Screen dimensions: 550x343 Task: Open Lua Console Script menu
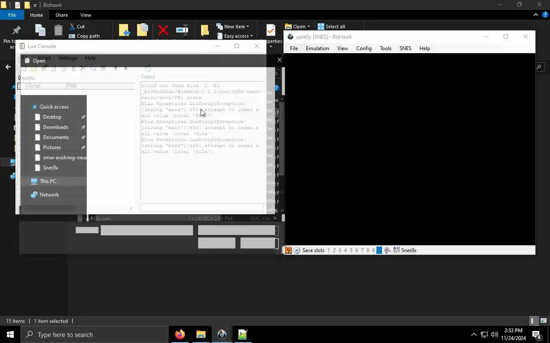click(x=44, y=58)
